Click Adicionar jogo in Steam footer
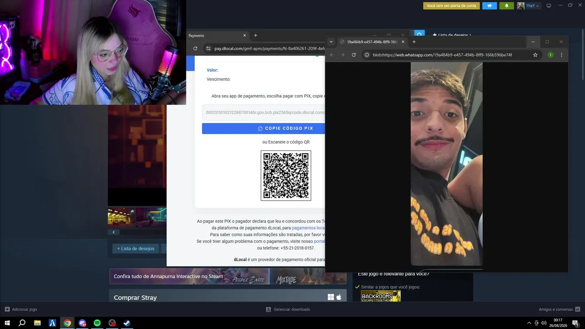The width and height of the screenshot is (585, 329). click(x=21, y=309)
